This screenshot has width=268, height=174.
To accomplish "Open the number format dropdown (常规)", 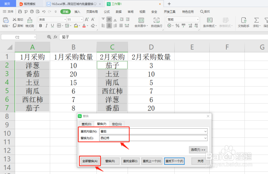I will (x=198, y=20).
